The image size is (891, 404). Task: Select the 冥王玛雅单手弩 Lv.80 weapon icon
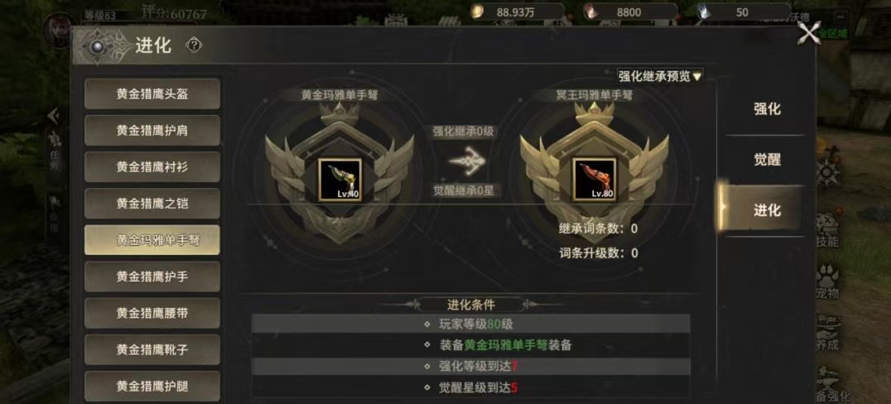coord(594,180)
